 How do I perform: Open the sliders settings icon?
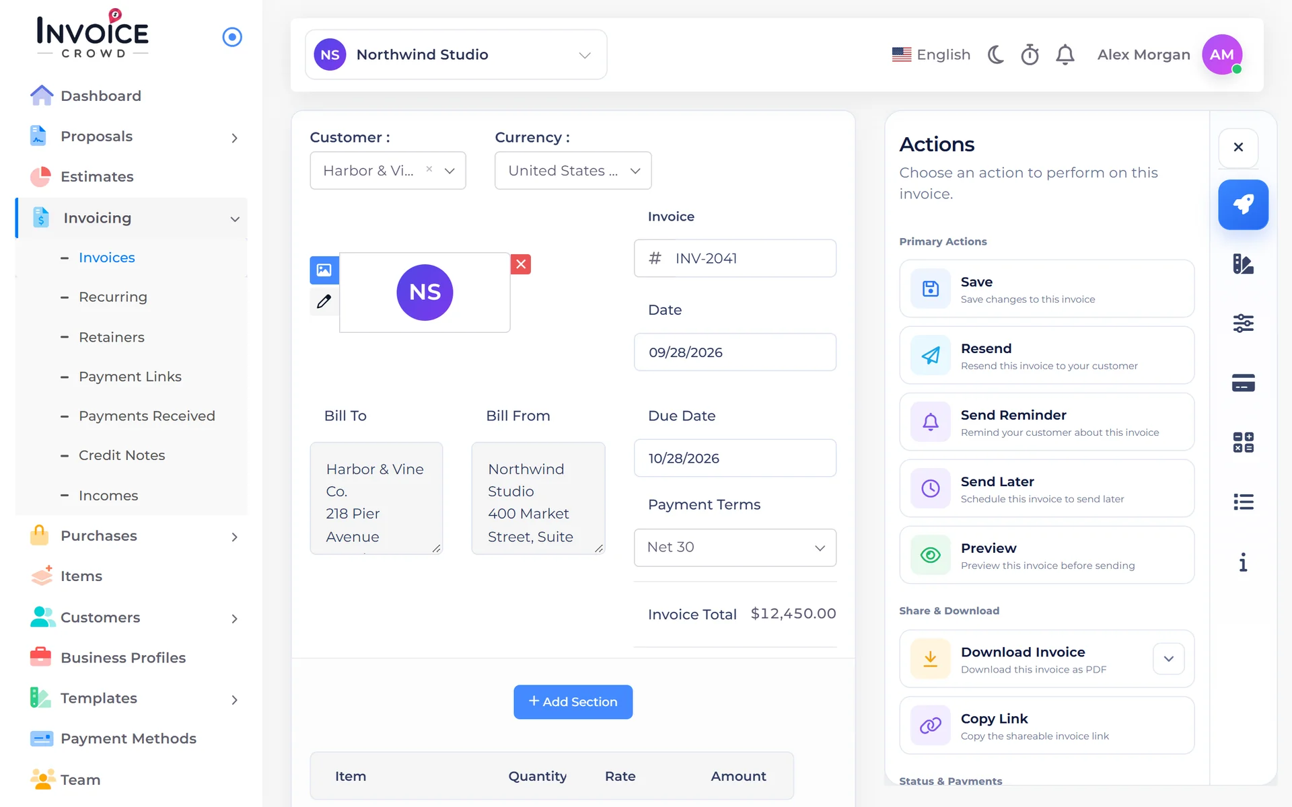tap(1243, 323)
